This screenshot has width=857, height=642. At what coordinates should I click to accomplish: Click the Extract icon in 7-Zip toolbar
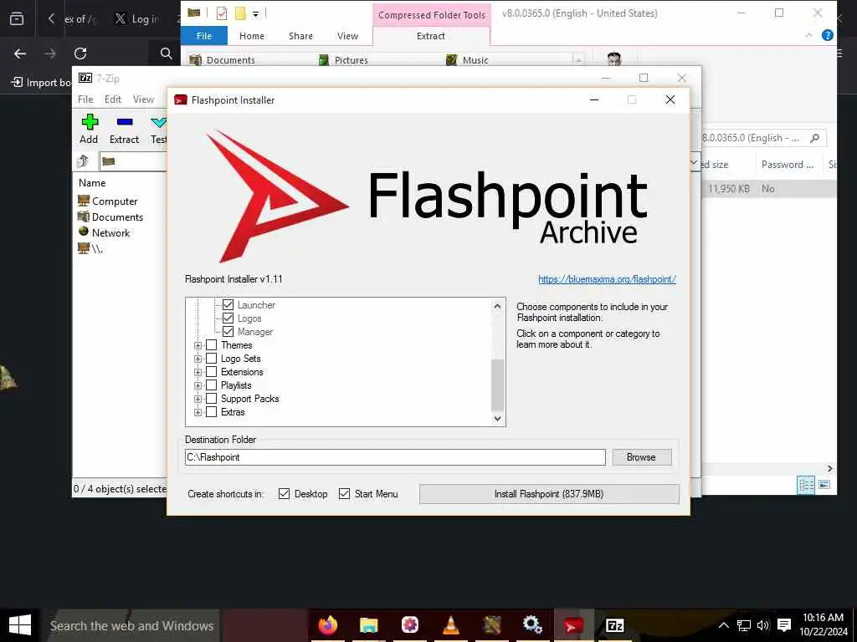pyautogui.click(x=125, y=122)
